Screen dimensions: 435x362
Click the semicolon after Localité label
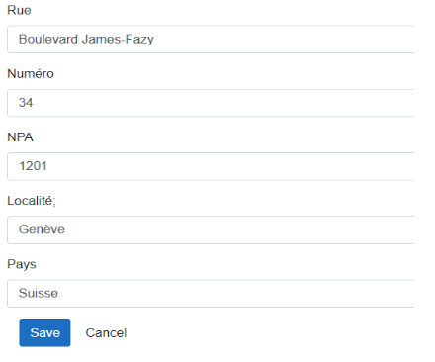coord(54,201)
